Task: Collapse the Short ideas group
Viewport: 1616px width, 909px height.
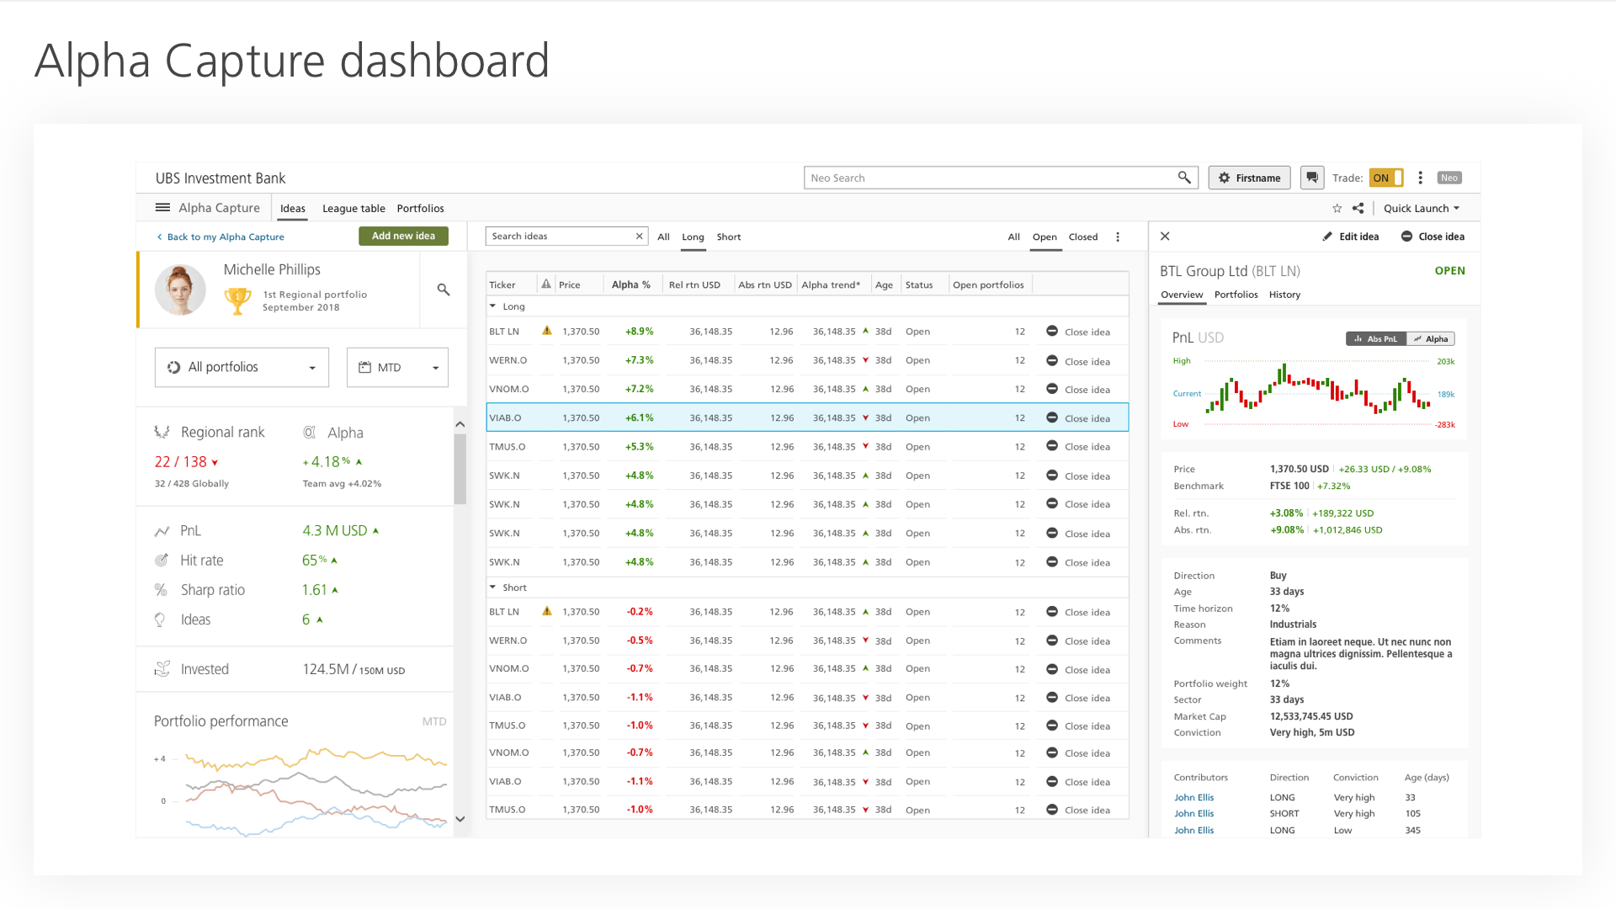Action: tap(492, 587)
